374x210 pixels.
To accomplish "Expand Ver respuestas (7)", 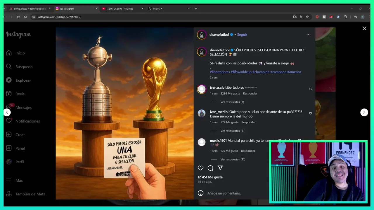I will coord(232,102).
